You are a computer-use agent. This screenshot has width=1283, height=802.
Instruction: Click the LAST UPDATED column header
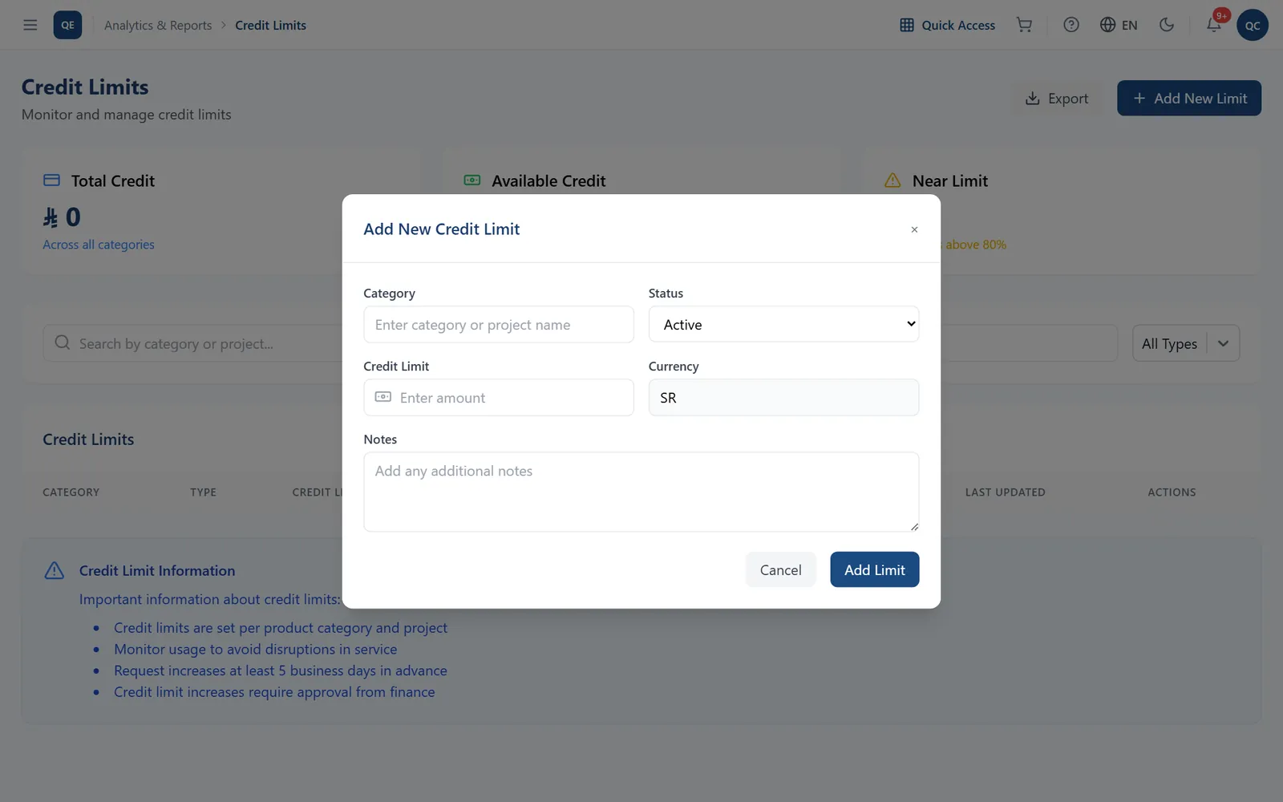coord(1005,492)
